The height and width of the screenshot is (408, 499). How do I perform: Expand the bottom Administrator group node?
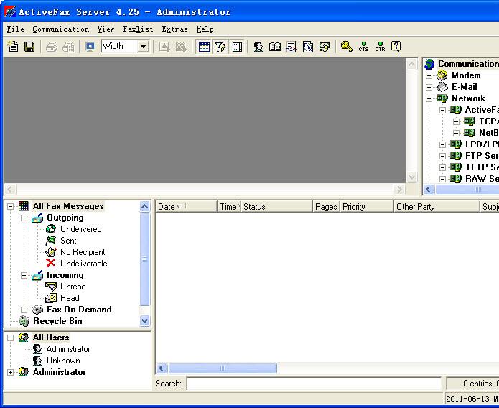point(10,372)
